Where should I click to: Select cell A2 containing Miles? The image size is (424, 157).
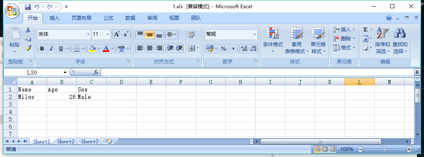tap(32, 97)
